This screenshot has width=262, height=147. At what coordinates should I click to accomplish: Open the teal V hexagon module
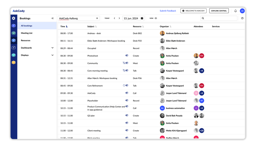14,55
